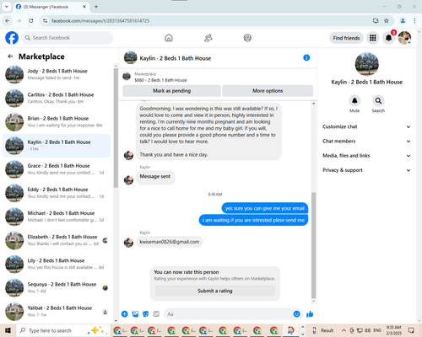This screenshot has height=337, width=422.
Task: Choose a GIF in composer
Action: [156, 314]
